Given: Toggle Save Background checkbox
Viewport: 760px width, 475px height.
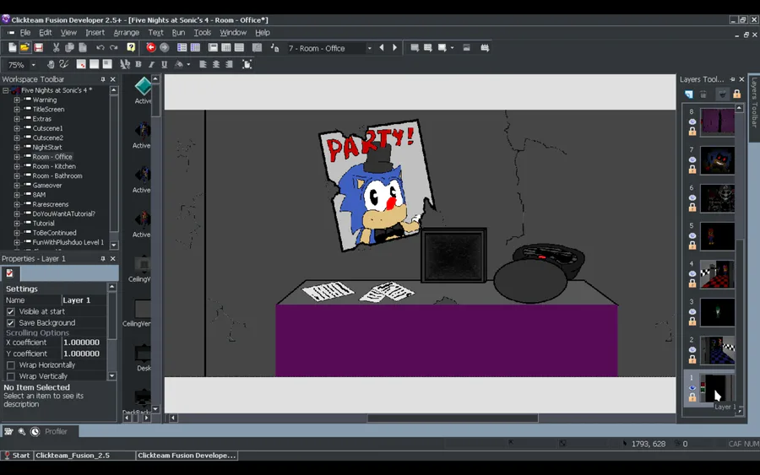Looking at the screenshot, I should pos(11,322).
